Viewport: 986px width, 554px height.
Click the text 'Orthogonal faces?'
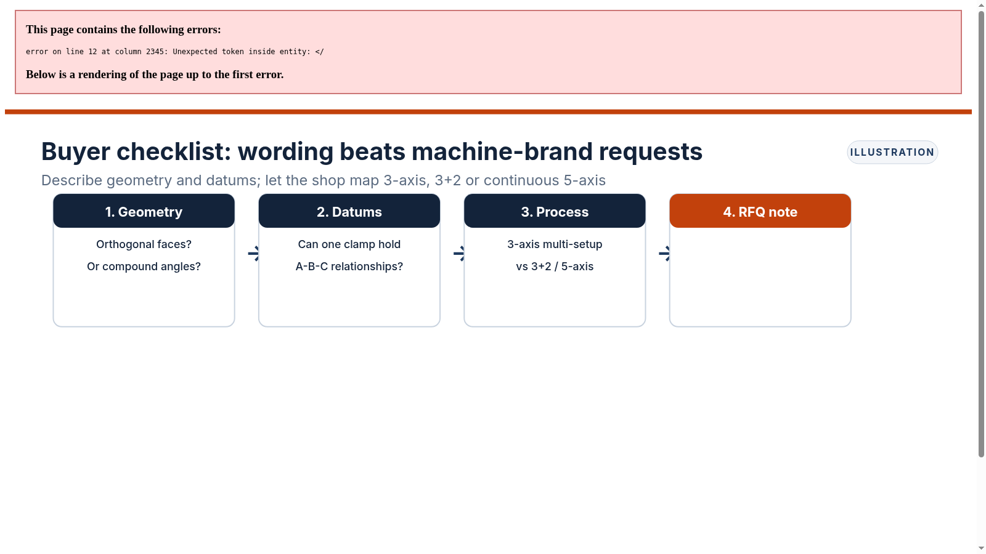point(144,244)
